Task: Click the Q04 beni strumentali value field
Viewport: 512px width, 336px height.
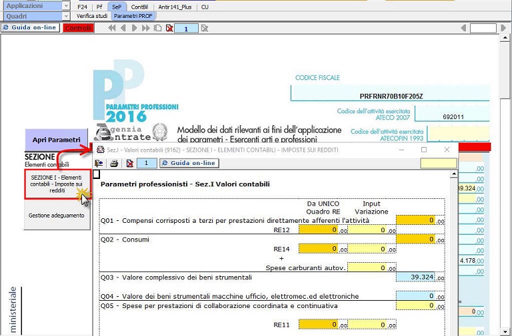Action: 415,296
